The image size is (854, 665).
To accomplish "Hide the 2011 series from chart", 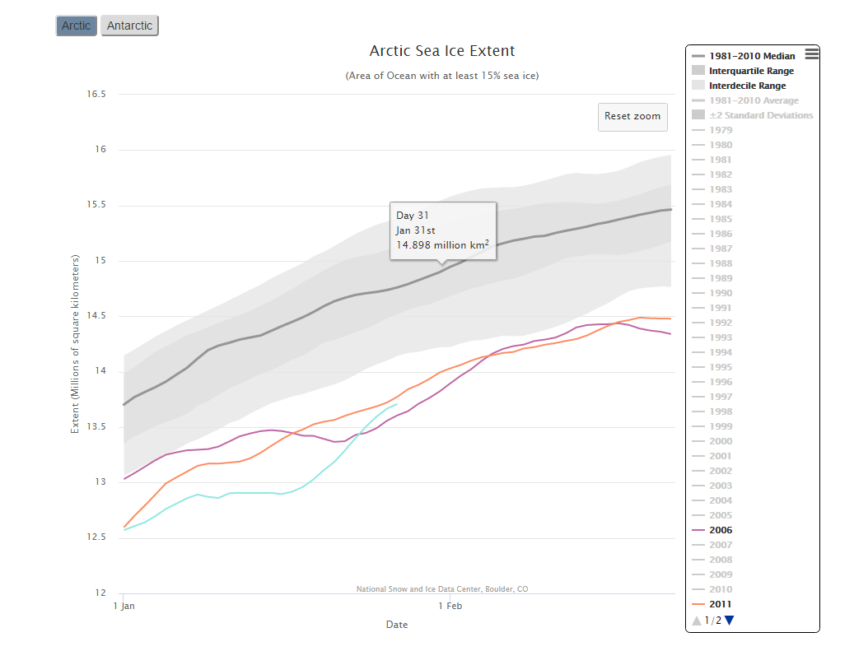I will [x=720, y=604].
